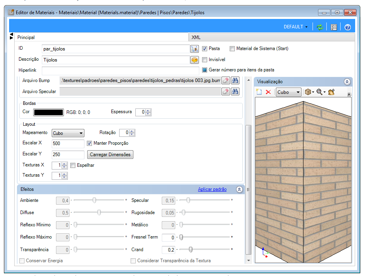Open the Cubo shape dropdown in Visualização
Screen dimensions: 367x276
[288, 92]
